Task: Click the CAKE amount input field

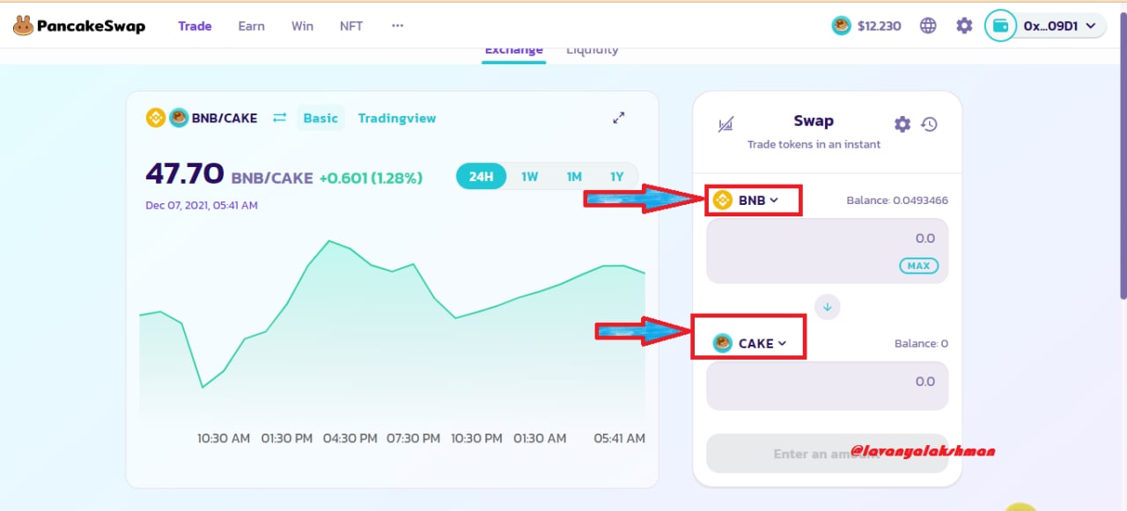Action: [828, 385]
